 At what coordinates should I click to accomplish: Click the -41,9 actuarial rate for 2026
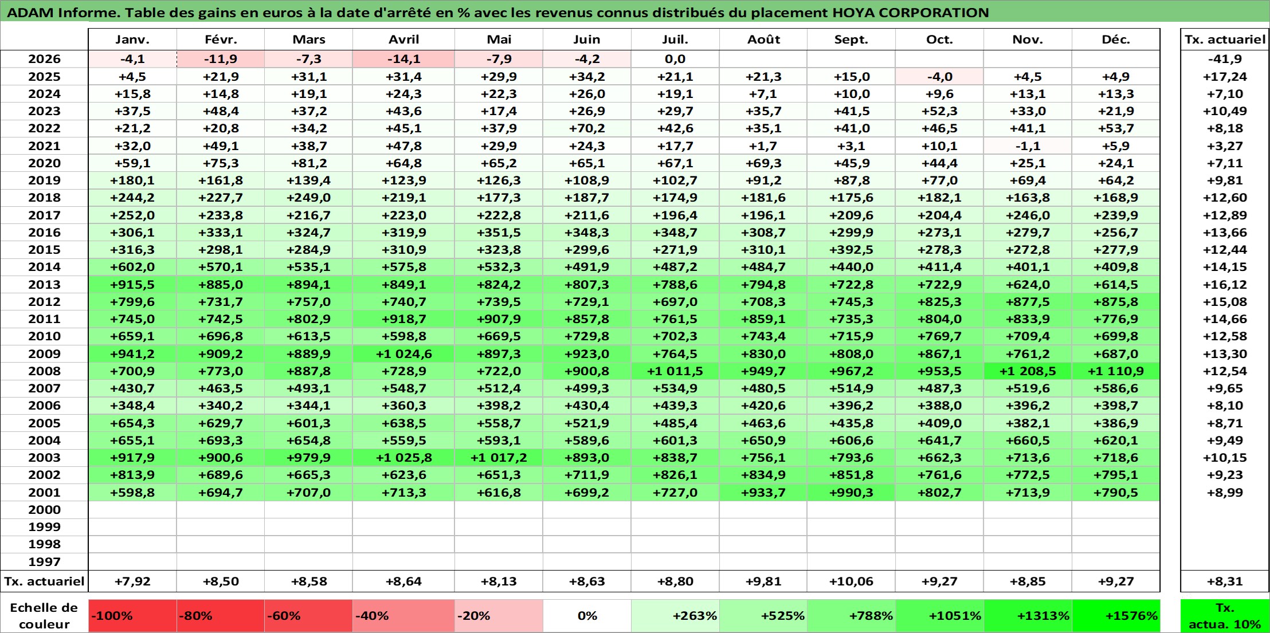(x=1225, y=59)
